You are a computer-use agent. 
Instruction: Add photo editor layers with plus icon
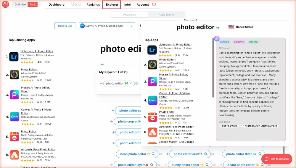tap(112, 165)
